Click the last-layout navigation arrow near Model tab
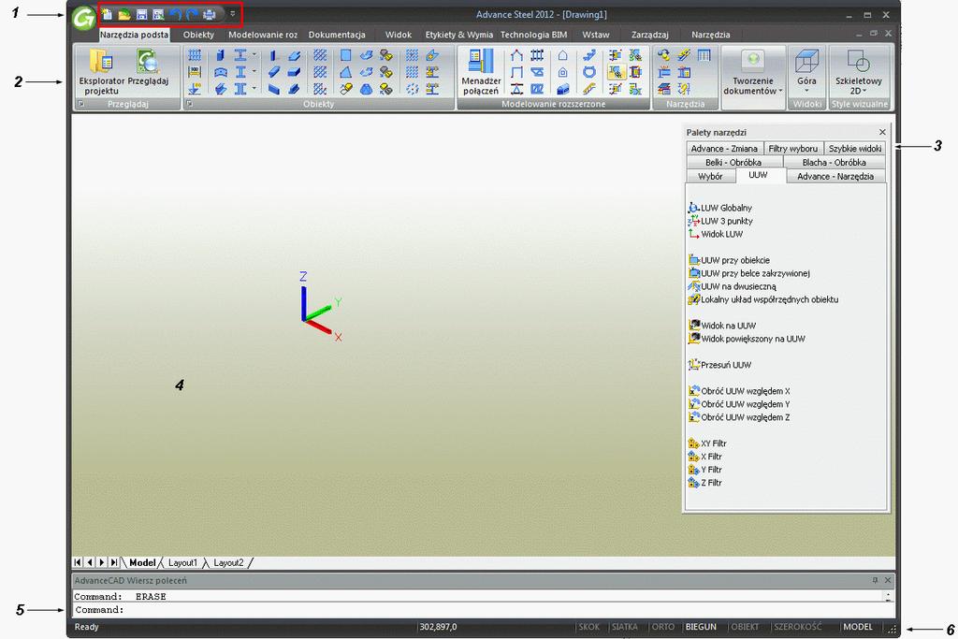The image size is (958, 639). pos(114,562)
